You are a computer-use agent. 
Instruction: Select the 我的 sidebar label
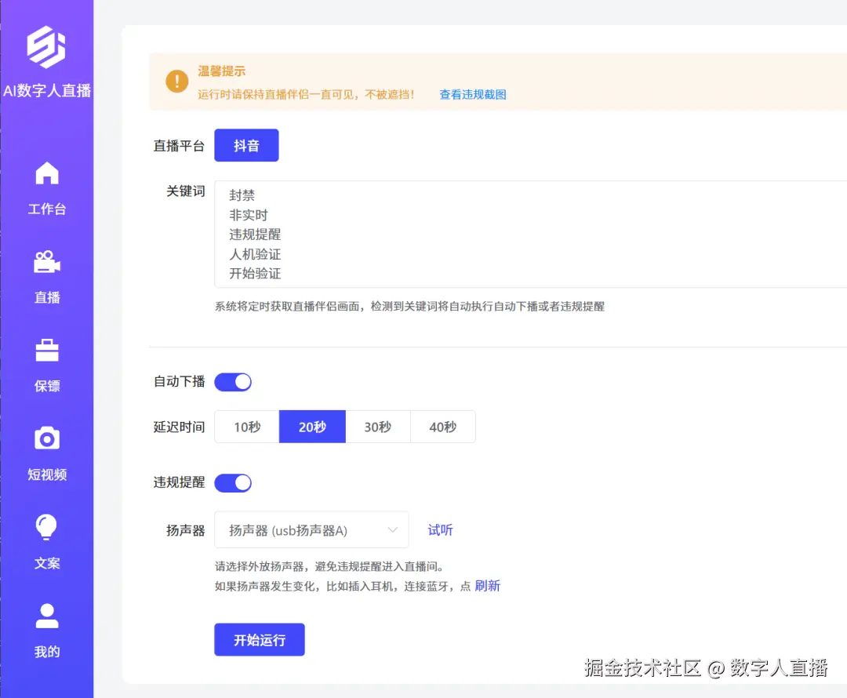[47, 652]
